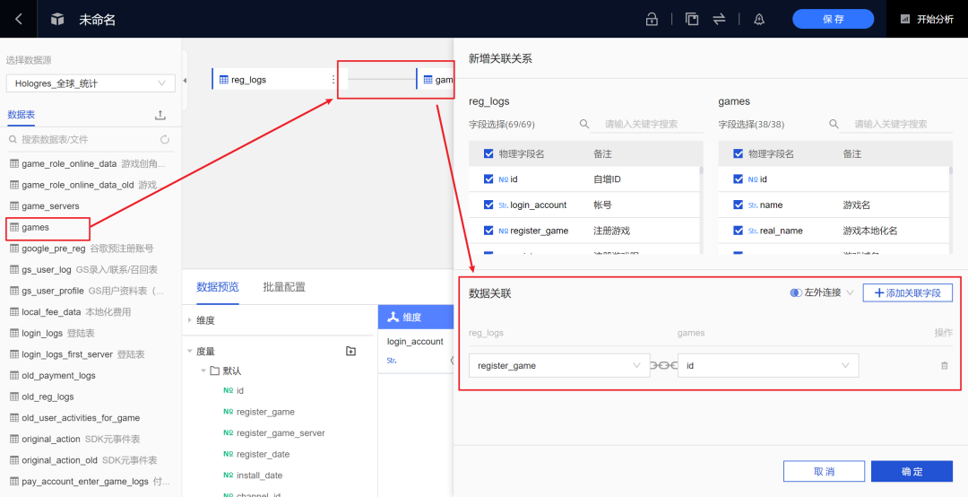Open the register_game field dropdown
This screenshot has height=497, width=968.
click(559, 365)
